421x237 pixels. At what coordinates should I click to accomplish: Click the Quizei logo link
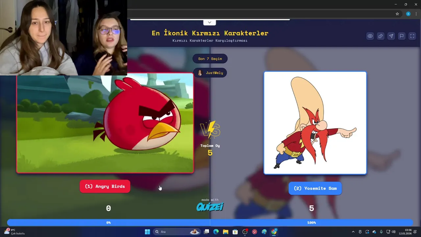210,207
